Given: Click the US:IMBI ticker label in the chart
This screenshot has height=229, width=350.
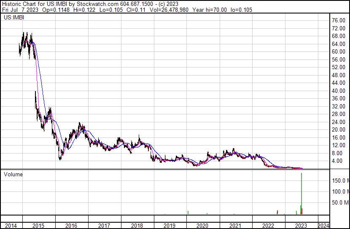Looking at the screenshot, I should coord(14,17).
